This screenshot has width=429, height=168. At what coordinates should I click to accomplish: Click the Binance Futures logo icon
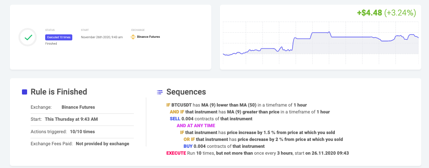[x=133, y=37]
